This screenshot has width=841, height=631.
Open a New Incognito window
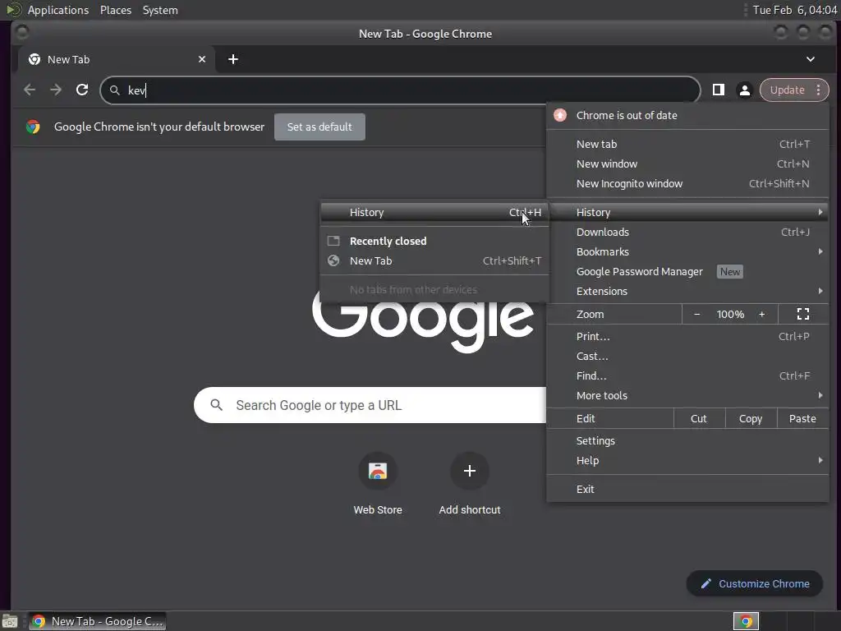[687, 183]
